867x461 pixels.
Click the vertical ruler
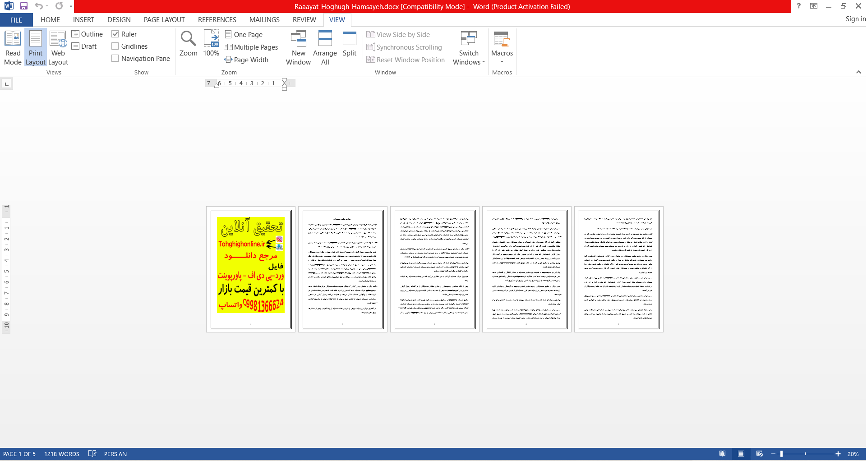point(6,269)
